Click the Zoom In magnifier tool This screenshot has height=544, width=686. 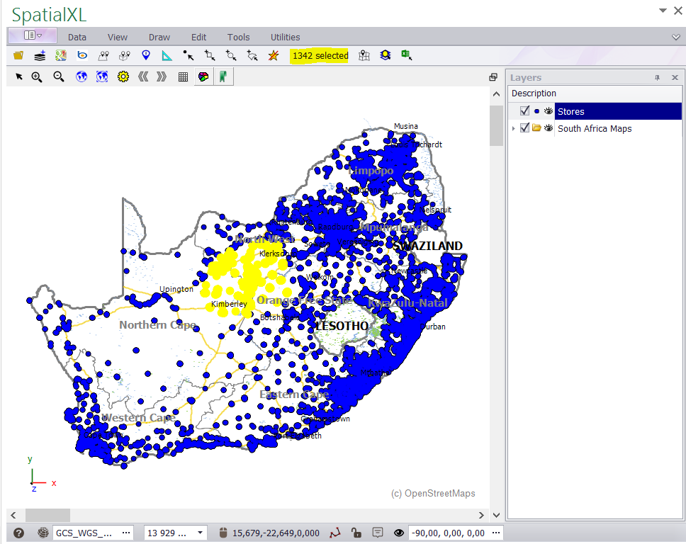point(37,76)
